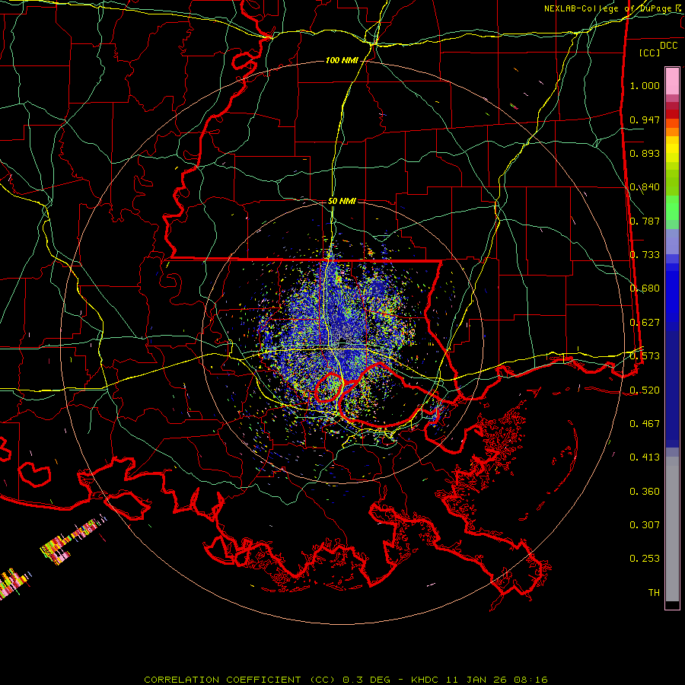Click the 100 NMI range ring label

click(342, 60)
